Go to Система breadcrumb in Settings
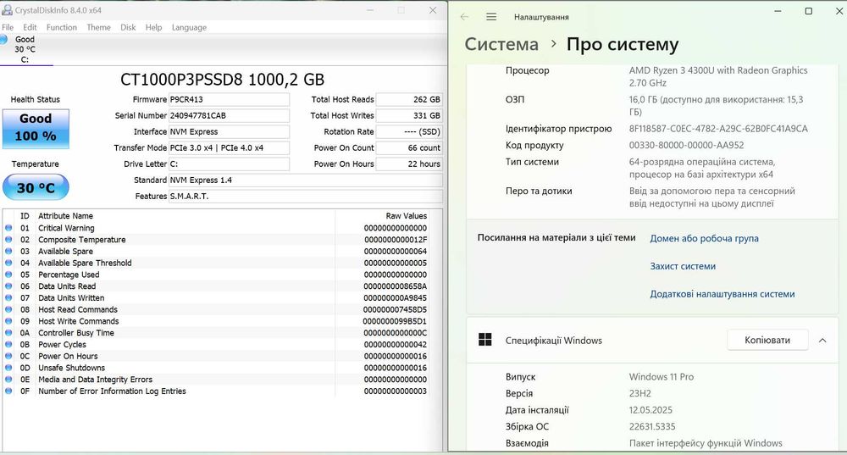Viewport: 847px width, 455px height. click(501, 44)
